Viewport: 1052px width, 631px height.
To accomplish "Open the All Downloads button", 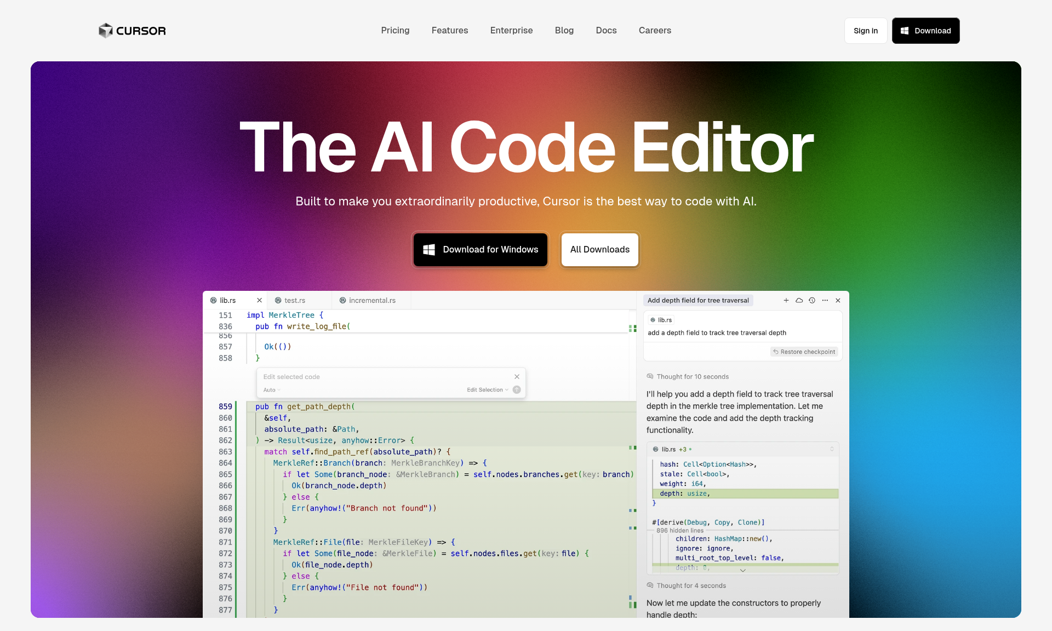I will [600, 250].
